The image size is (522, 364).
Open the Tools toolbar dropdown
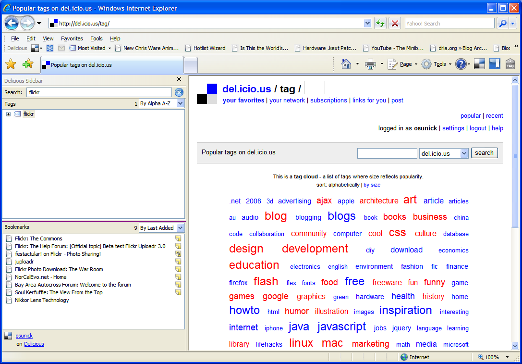(x=437, y=64)
